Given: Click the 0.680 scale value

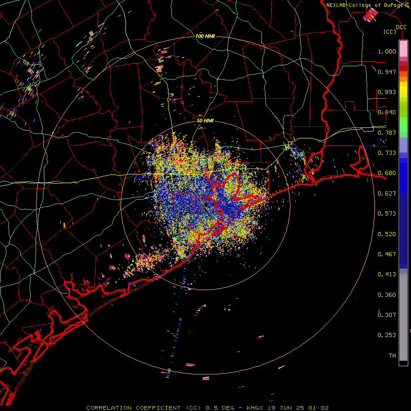Looking at the screenshot, I should coord(387,173).
